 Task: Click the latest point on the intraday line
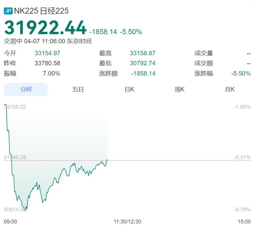point(107,160)
